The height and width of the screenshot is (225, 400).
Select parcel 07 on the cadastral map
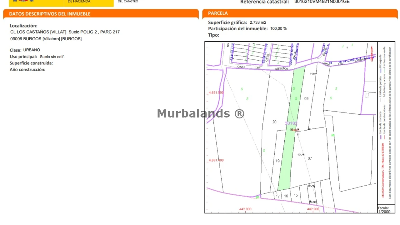point(310,158)
